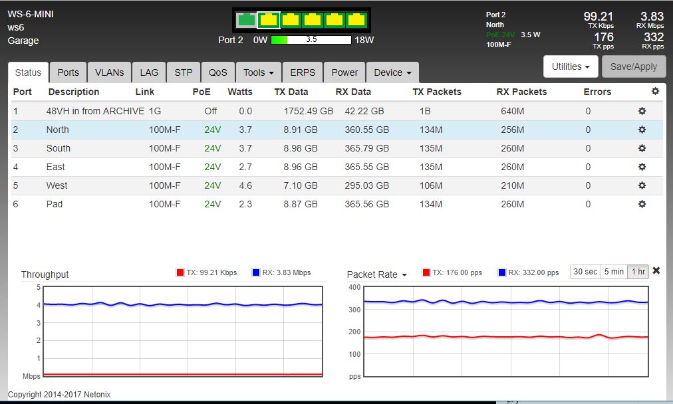This screenshot has height=404, width=673.
Task: Click the Save/Apply button
Action: tap(633, 66)
